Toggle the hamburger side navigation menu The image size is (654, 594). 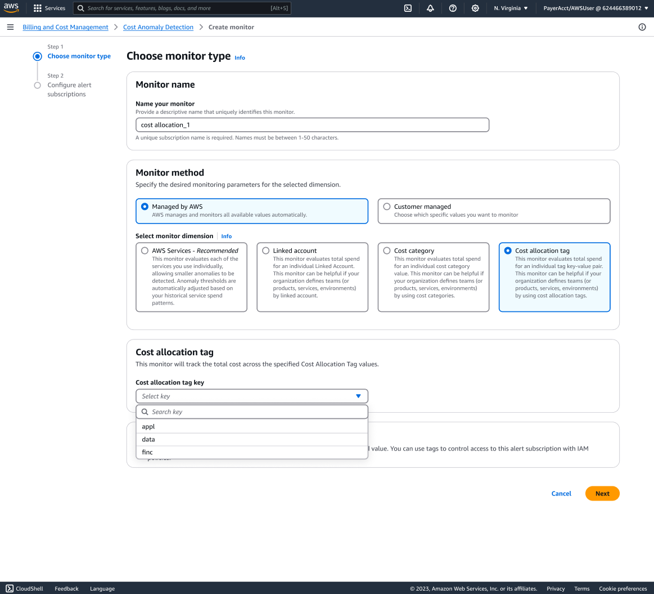[x=10, y=27]
